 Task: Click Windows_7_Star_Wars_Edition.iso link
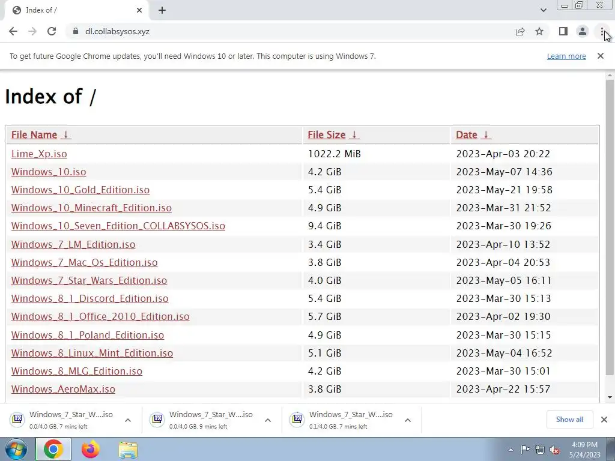tap(89, 280)
